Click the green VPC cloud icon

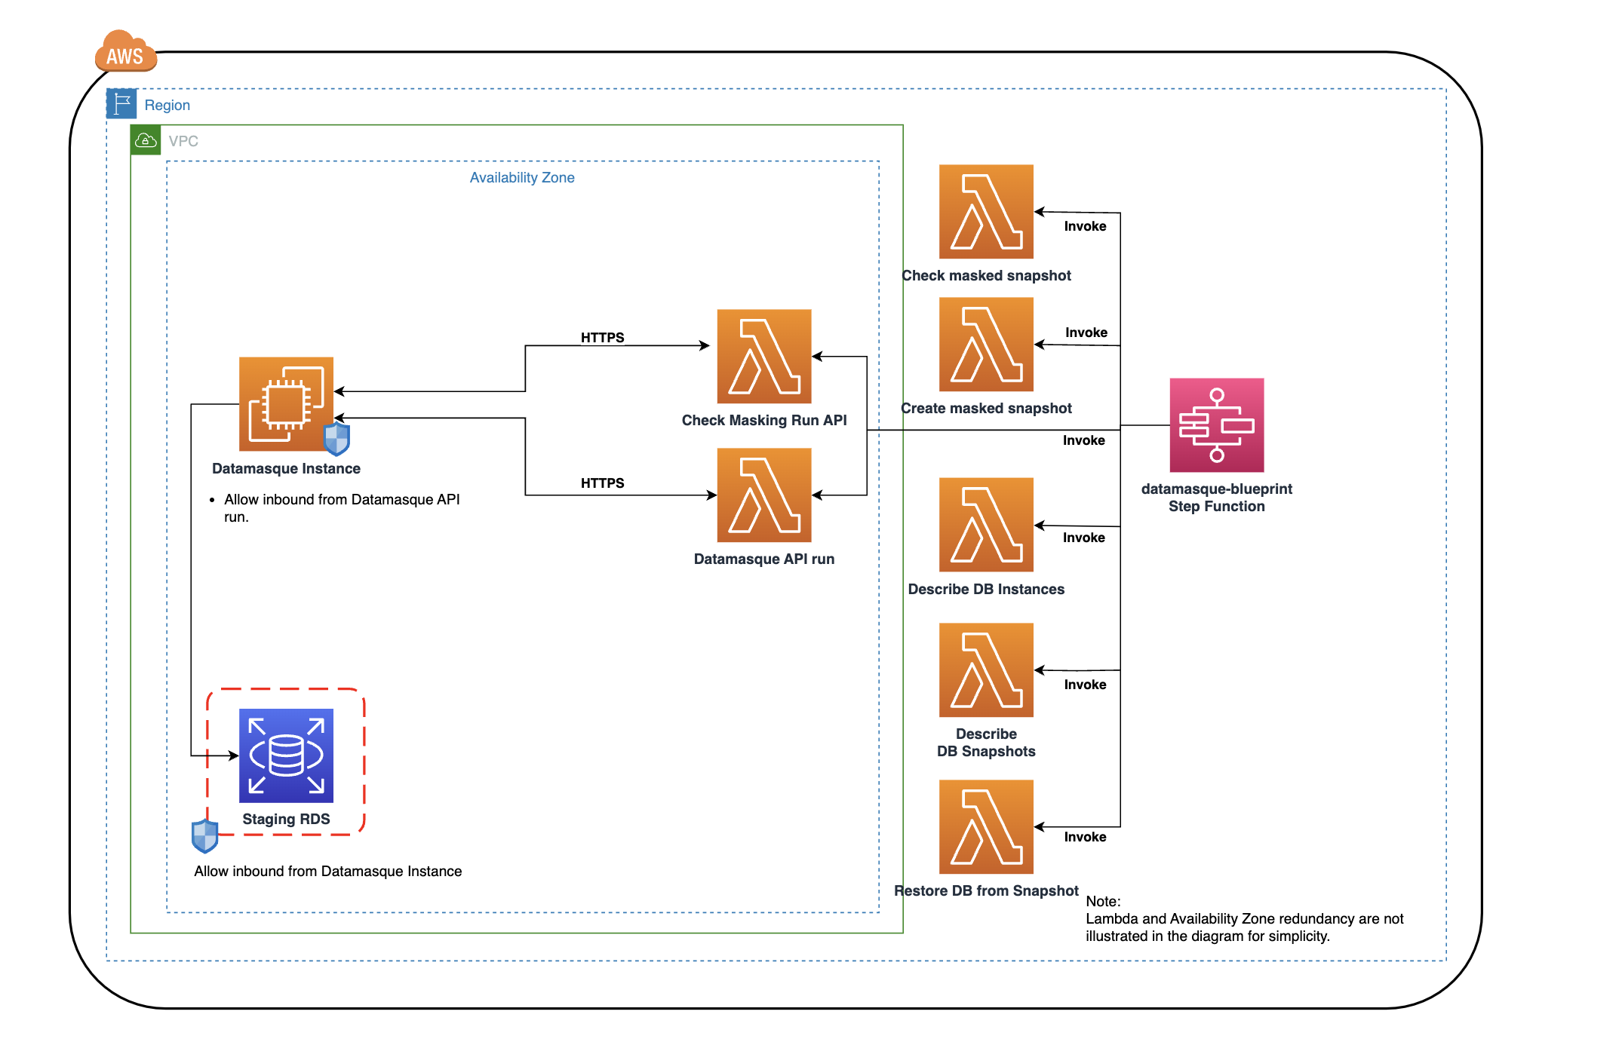pyautogui.click(x=146, y=140)
